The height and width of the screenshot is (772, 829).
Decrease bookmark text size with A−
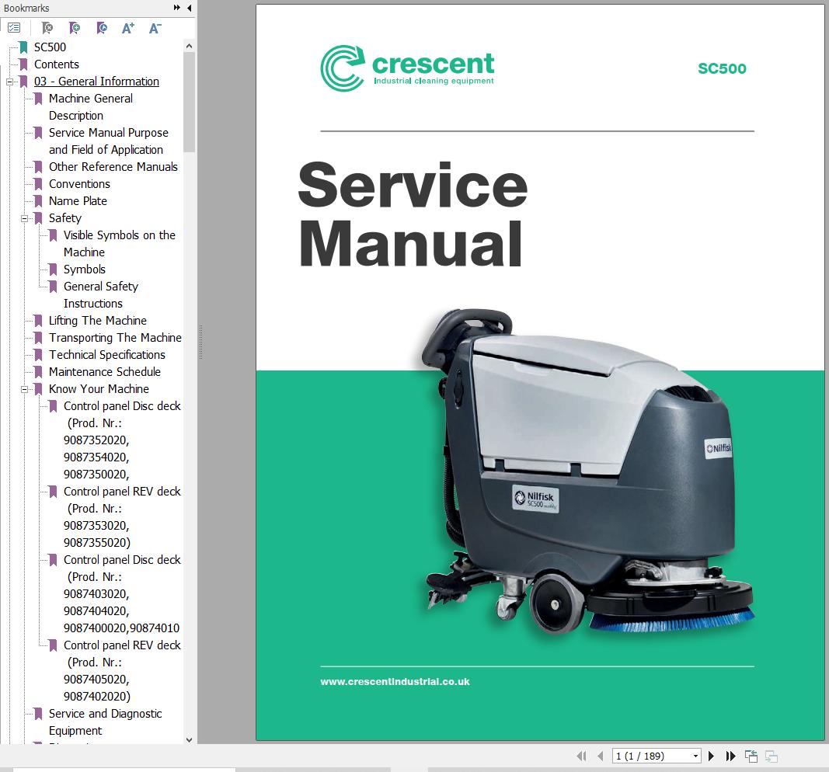point(155,28)
